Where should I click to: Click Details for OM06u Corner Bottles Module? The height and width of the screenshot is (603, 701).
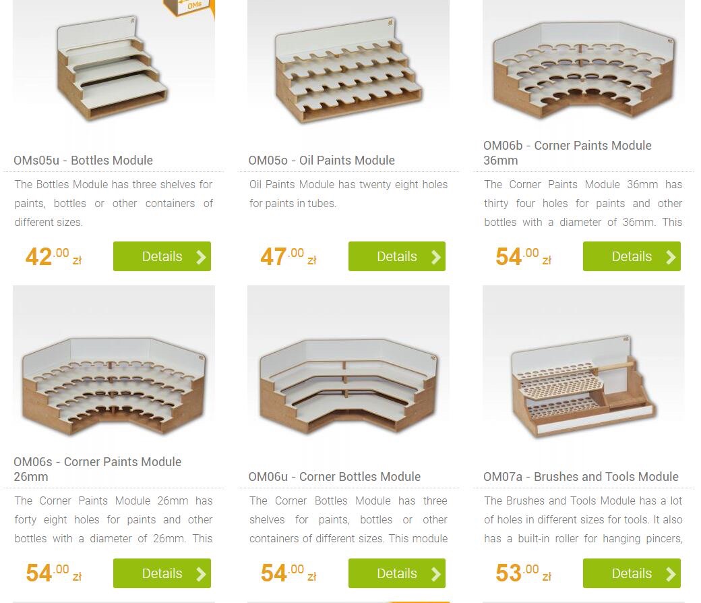click(397, 573)
